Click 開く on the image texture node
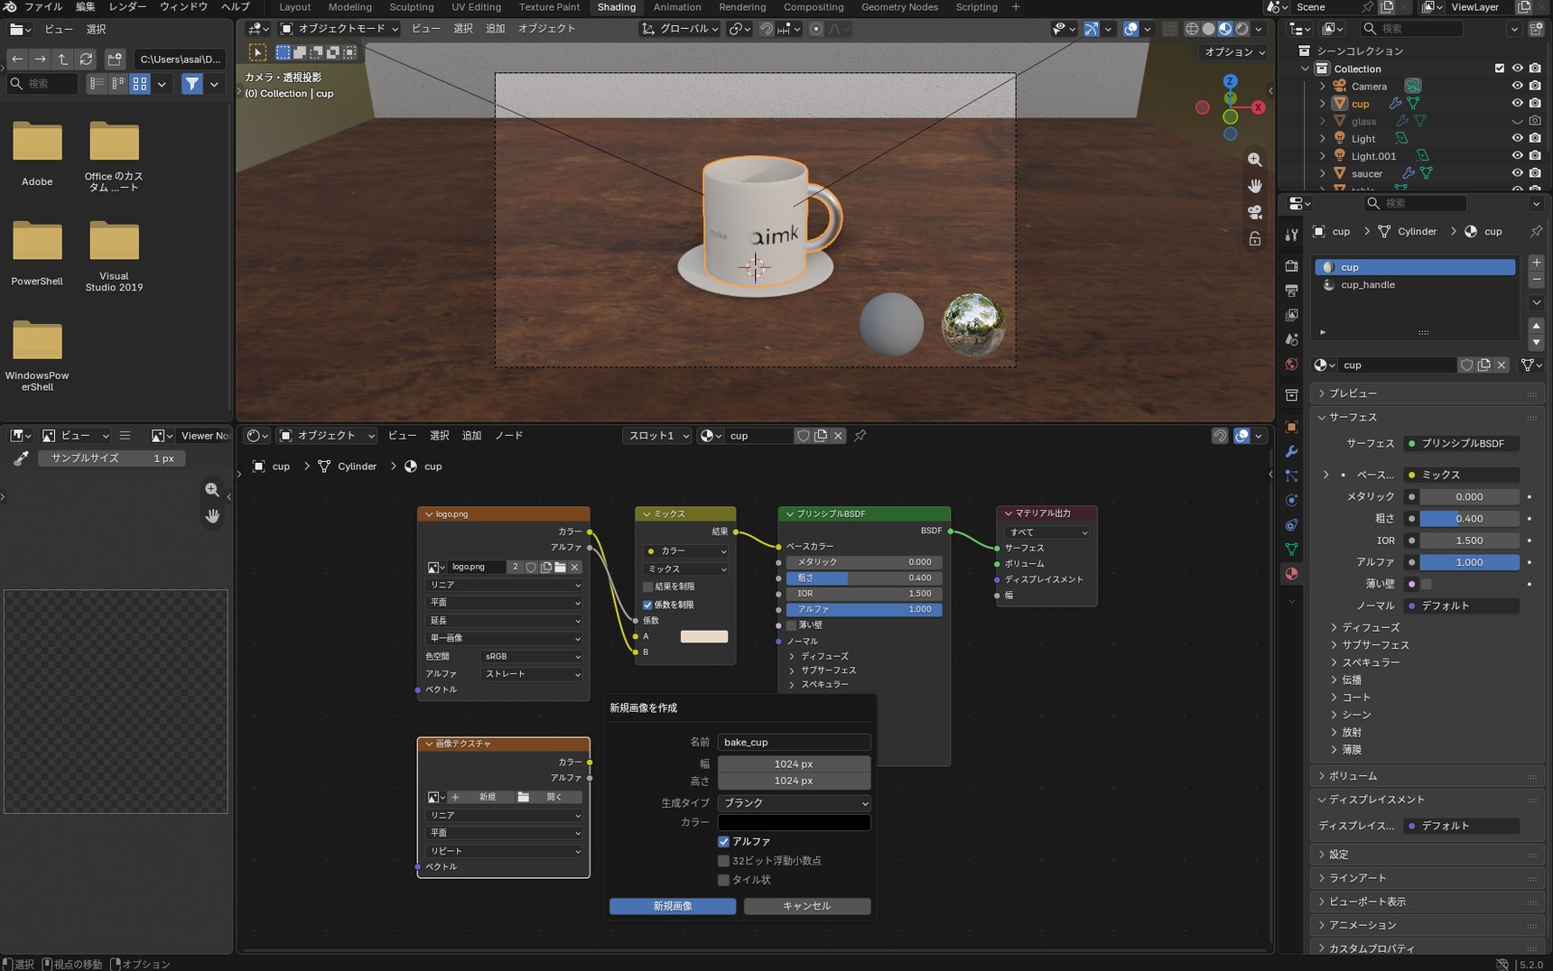Viewport: 1553px width, 971px height. [x=550, y=797]
